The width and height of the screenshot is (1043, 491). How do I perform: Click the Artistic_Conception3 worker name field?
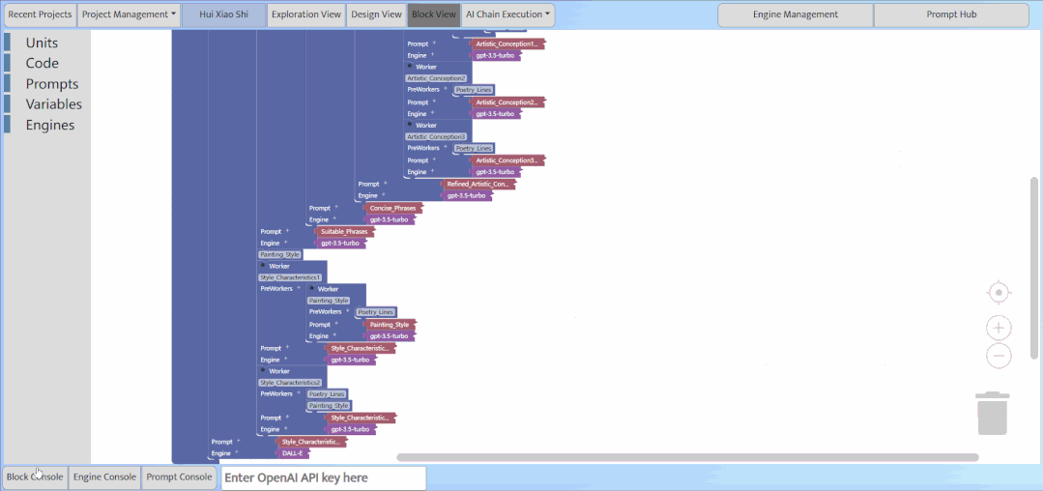(436, 136)
